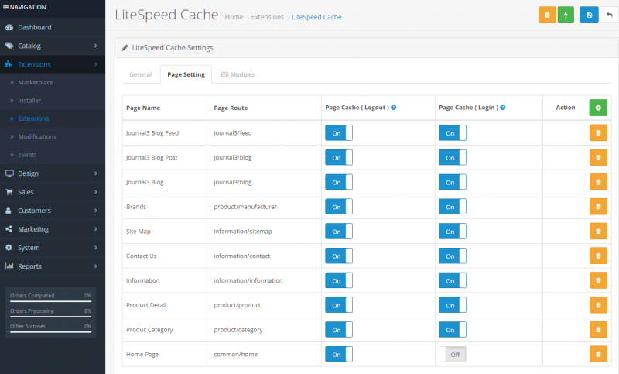Expand the Sales menu chevron
The image size is (619, 374).
coord(95,192)
